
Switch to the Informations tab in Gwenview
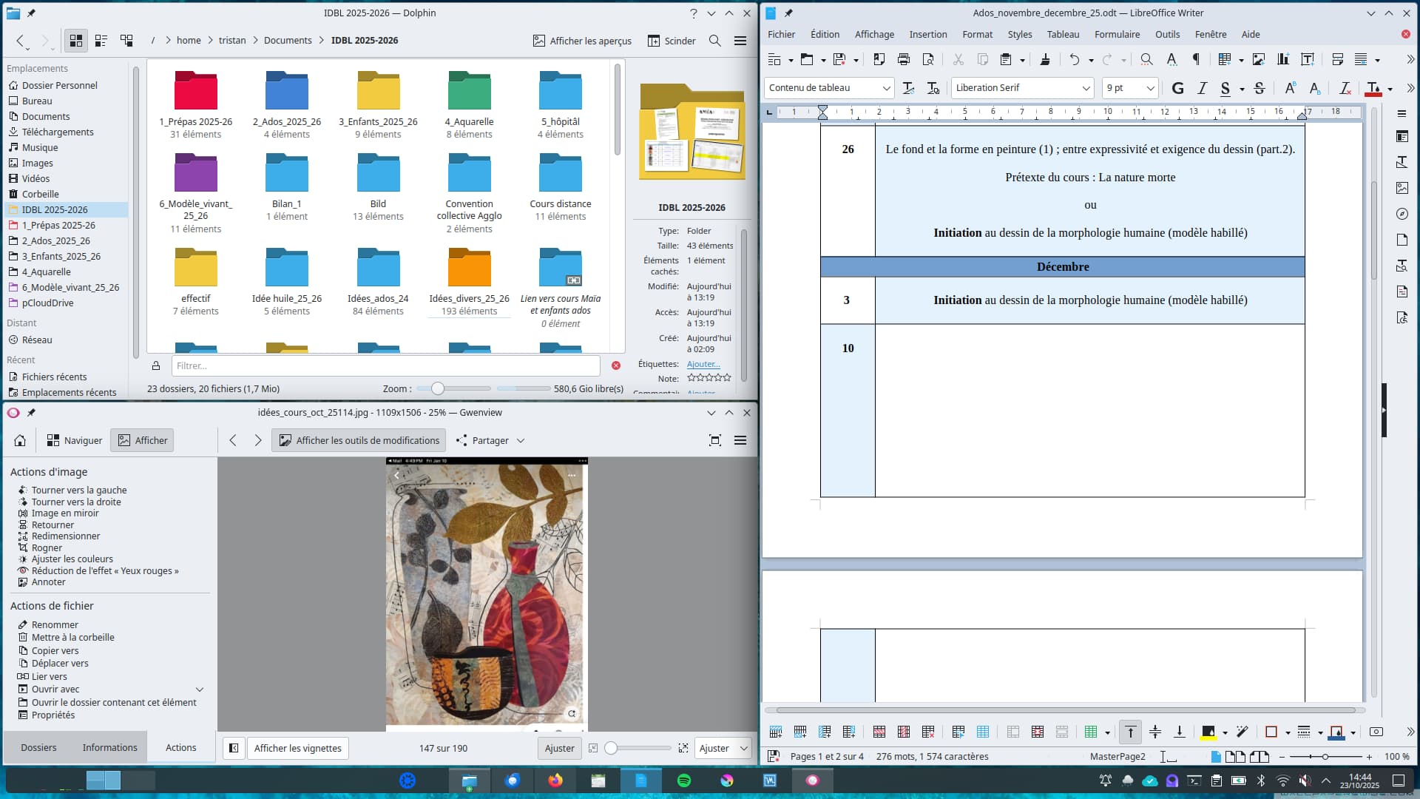[x=109, y=748]
